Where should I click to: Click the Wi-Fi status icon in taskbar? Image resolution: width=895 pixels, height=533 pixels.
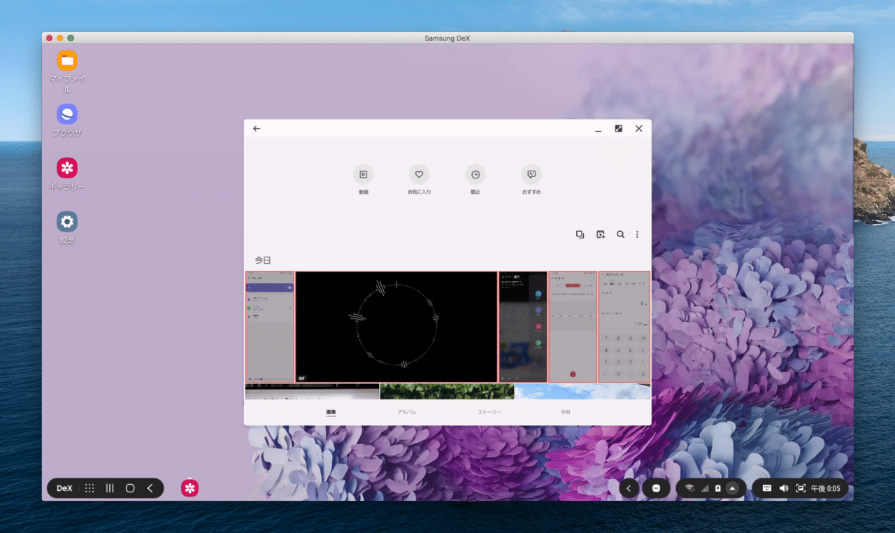pos(689,488)
